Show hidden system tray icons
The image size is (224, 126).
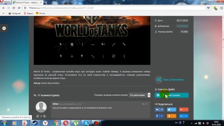pyautogui.click(x=191, y=123)
